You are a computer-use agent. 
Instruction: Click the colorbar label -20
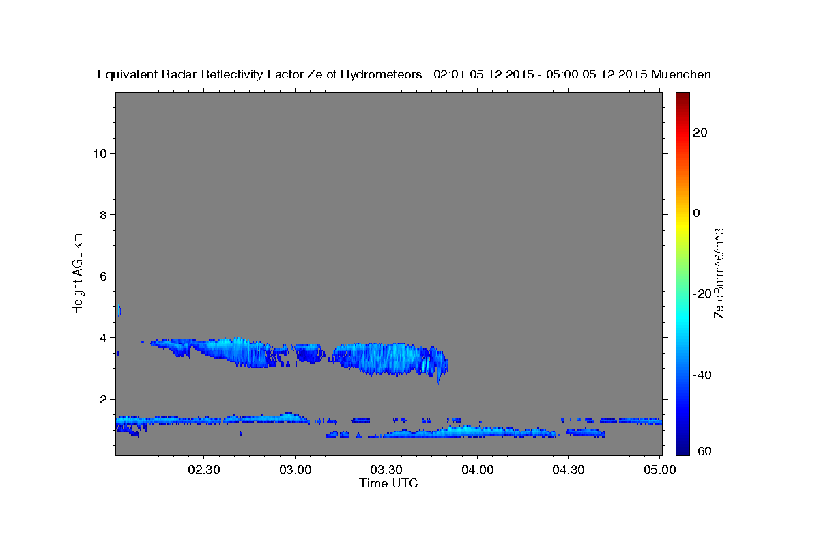702,293
